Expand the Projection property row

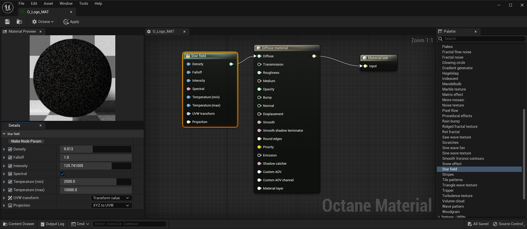tap(4, 205)
